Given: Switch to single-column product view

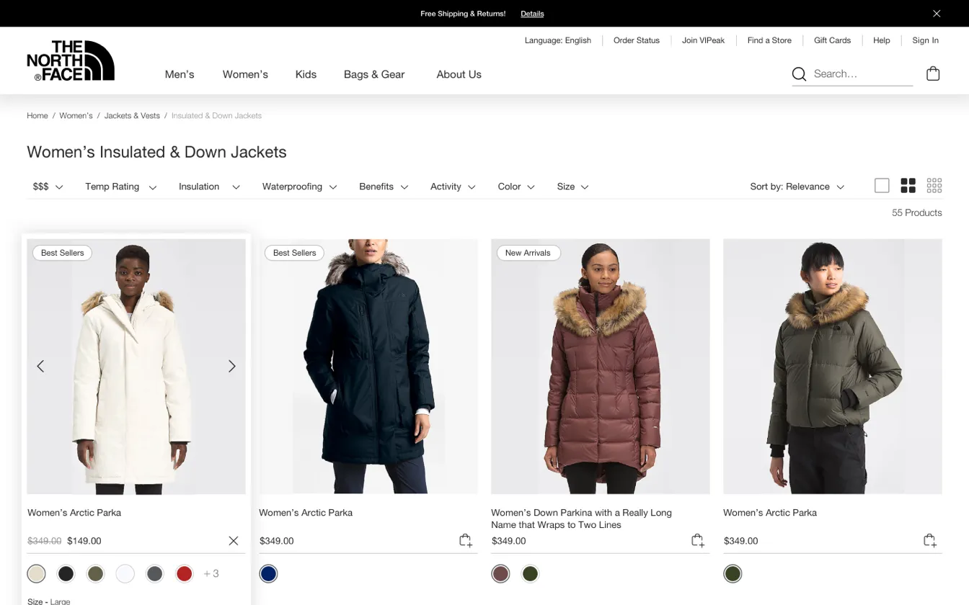Looking at the screenshot, I should tap(882, 186).
